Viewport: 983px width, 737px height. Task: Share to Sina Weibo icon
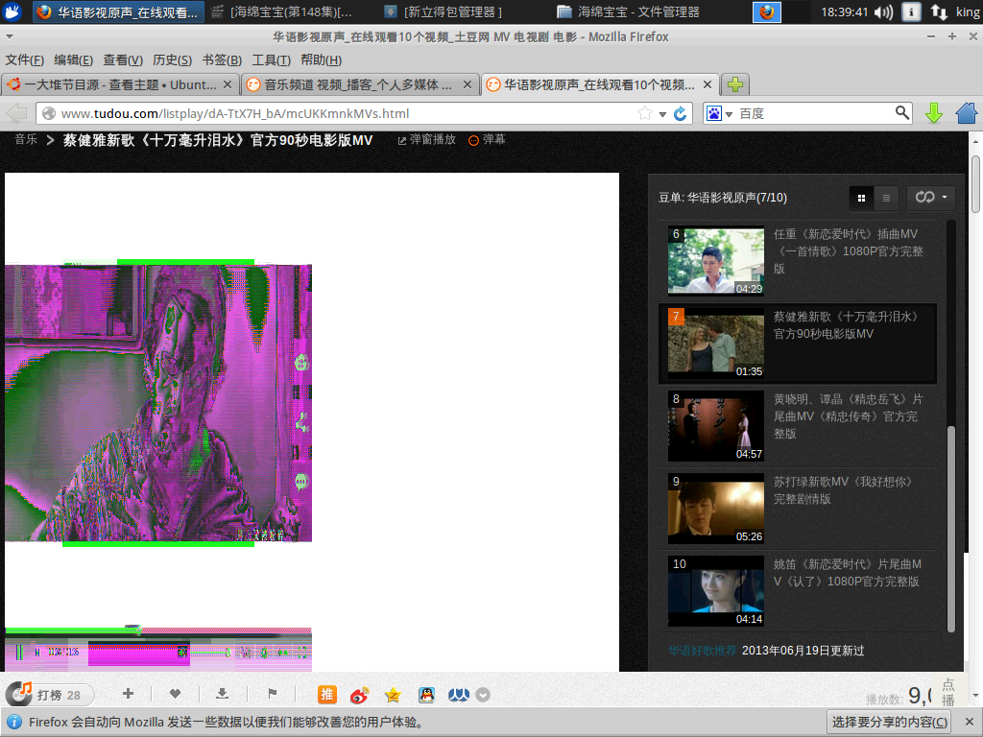[360, 695]
